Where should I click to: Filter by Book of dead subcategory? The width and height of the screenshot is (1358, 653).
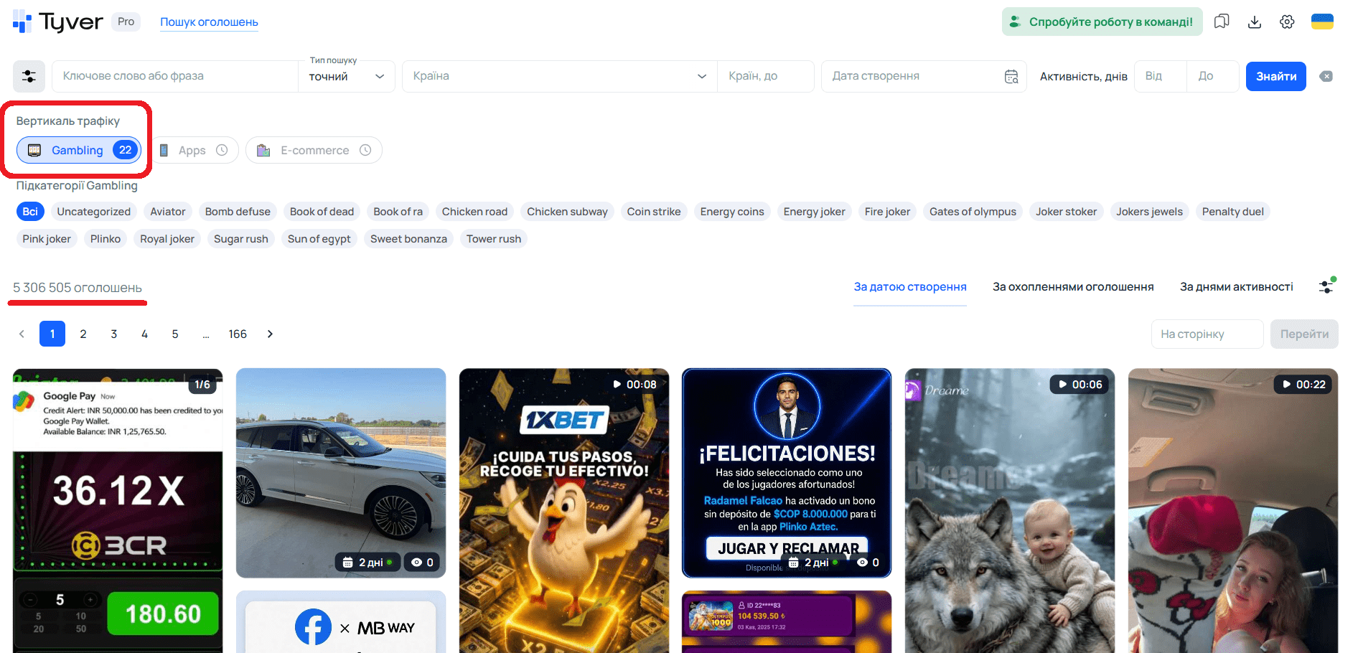(322, 212)
